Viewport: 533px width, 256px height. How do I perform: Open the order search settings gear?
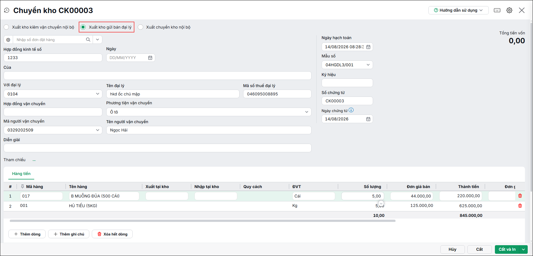tap(8, 40)
